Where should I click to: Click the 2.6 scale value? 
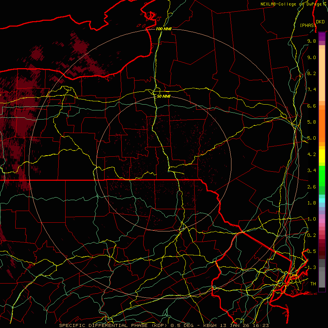click(x=312, y=187)
